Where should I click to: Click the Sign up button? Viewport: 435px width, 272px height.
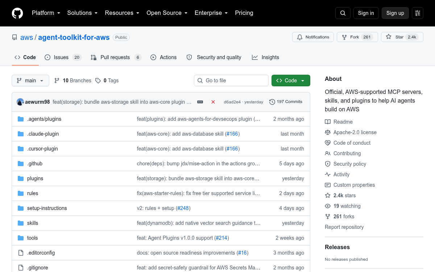[395, 13]
